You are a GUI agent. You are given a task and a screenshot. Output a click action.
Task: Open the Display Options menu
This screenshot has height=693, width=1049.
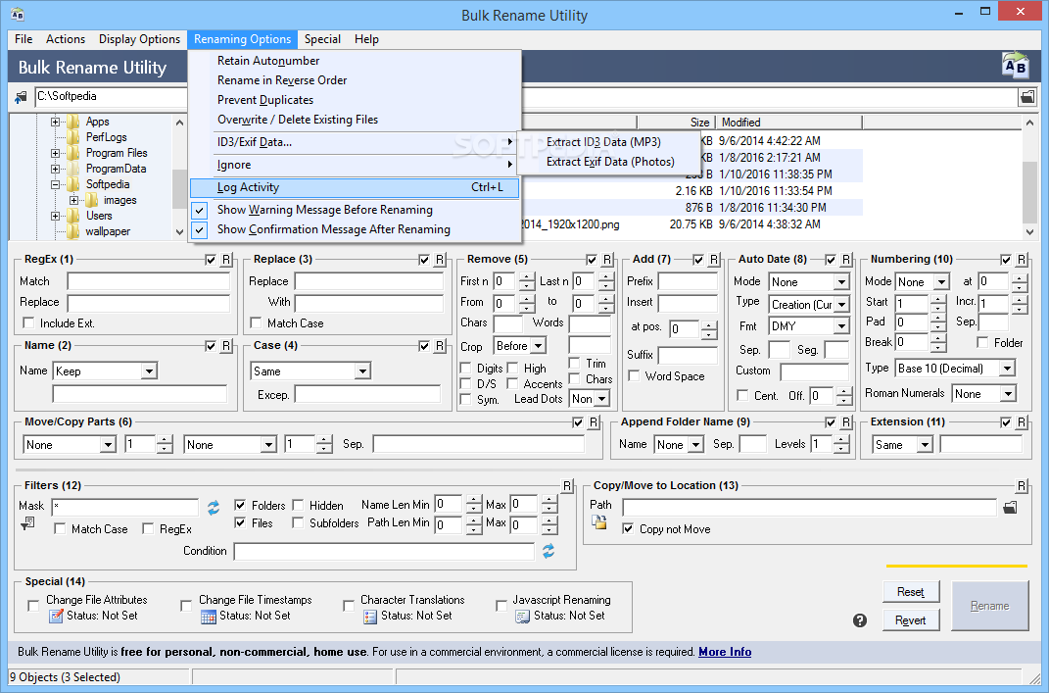point(139,39)
